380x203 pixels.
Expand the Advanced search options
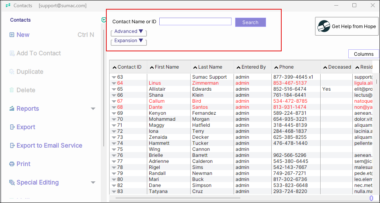[x=128, y=31]
